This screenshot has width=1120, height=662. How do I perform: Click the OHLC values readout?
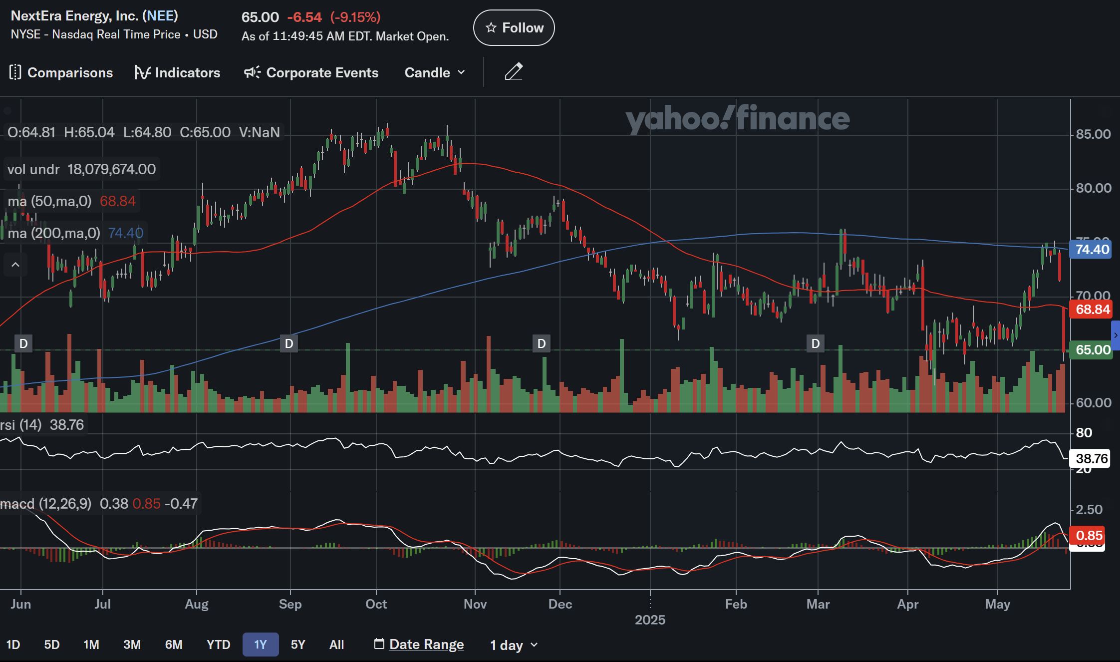144,132
